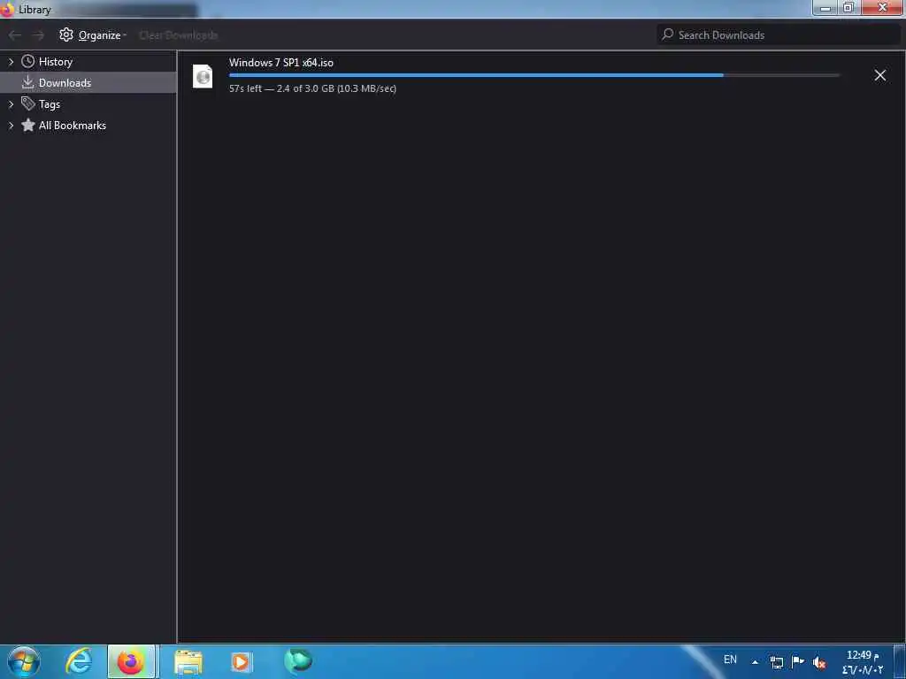Screen dimensions: 906x679
Task: Open the Action Center flag icon
Action: [798, 661]
